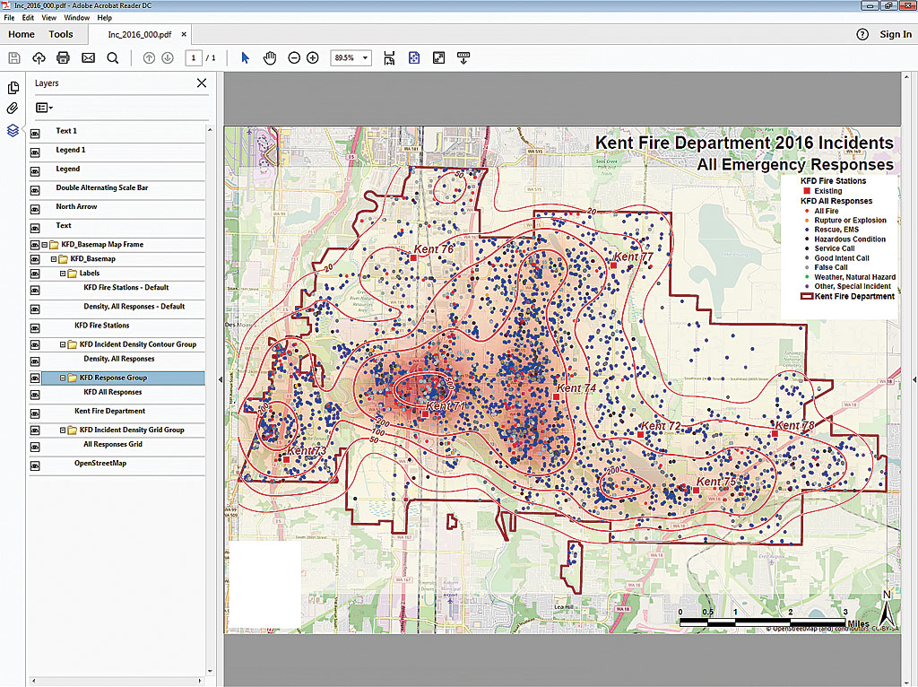This screenshot has height=687, width=918.
Task: Select the Hand pan tool
Action: (x=270, y=58)
